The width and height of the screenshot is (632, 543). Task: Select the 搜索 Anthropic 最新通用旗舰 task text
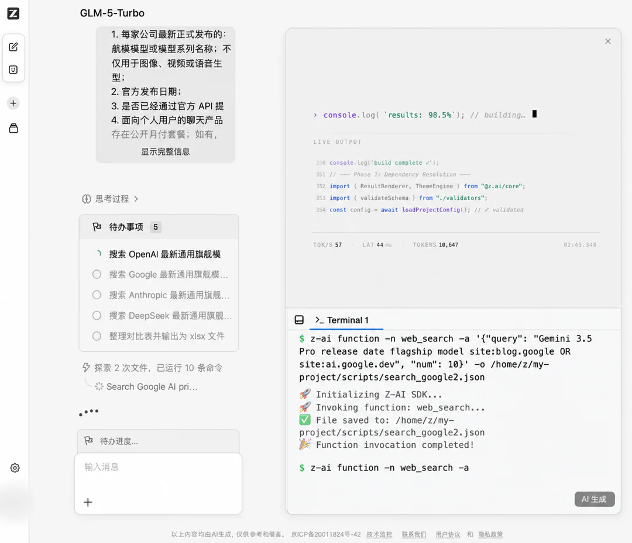coord(169,295)
